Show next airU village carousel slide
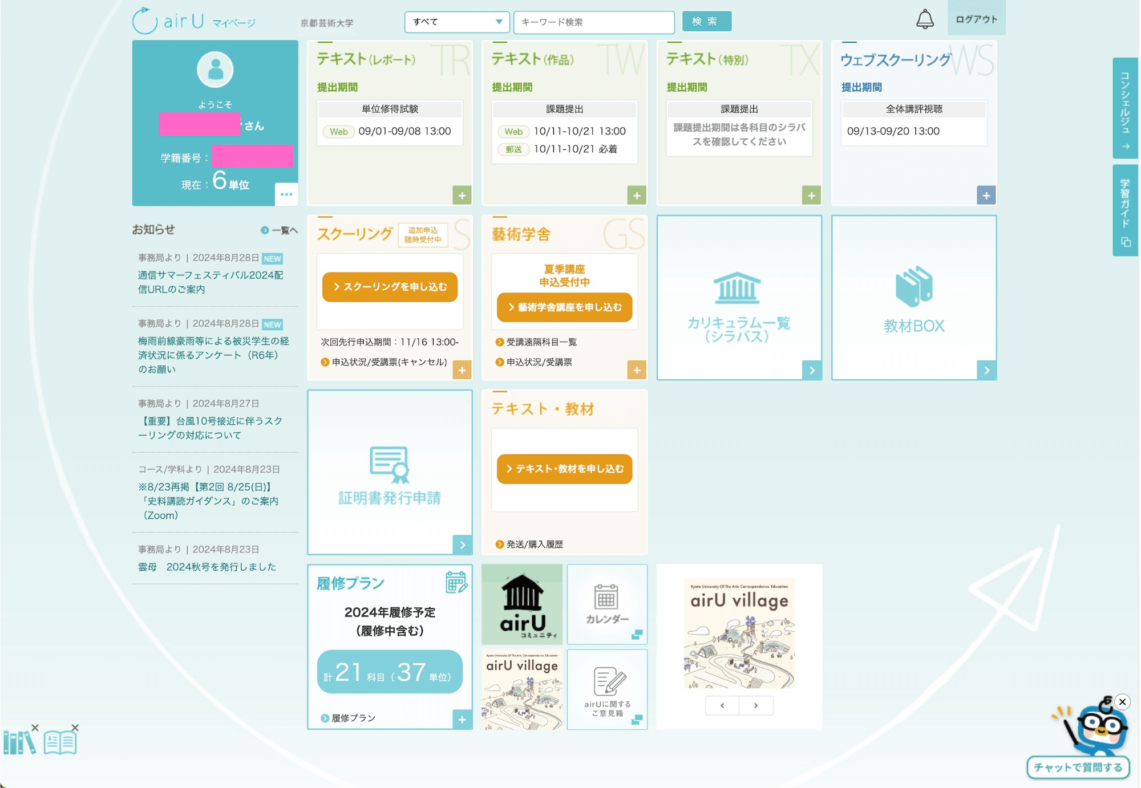Viewport: 1141px width, 788px height. (x=756, y=705)
